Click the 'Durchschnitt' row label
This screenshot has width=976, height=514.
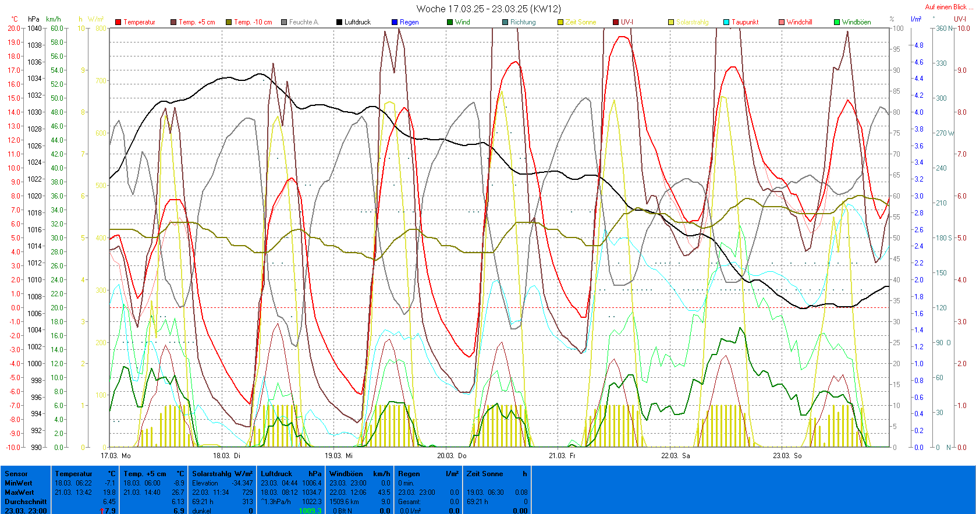[x=26, y=502]
